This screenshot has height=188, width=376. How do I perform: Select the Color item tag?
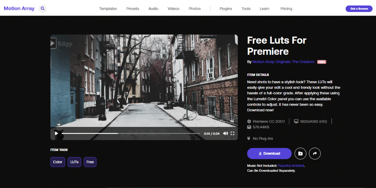(x=58, y=162)
